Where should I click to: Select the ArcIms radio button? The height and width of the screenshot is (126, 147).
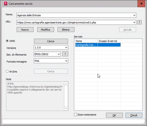[x=7, y=71]
